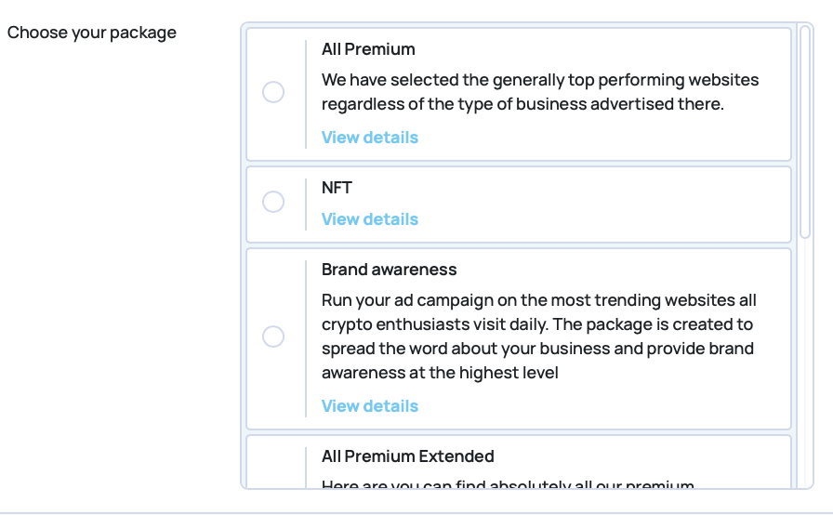
Task: Click the divider line in All Premium card
Action: coord(306,93)
